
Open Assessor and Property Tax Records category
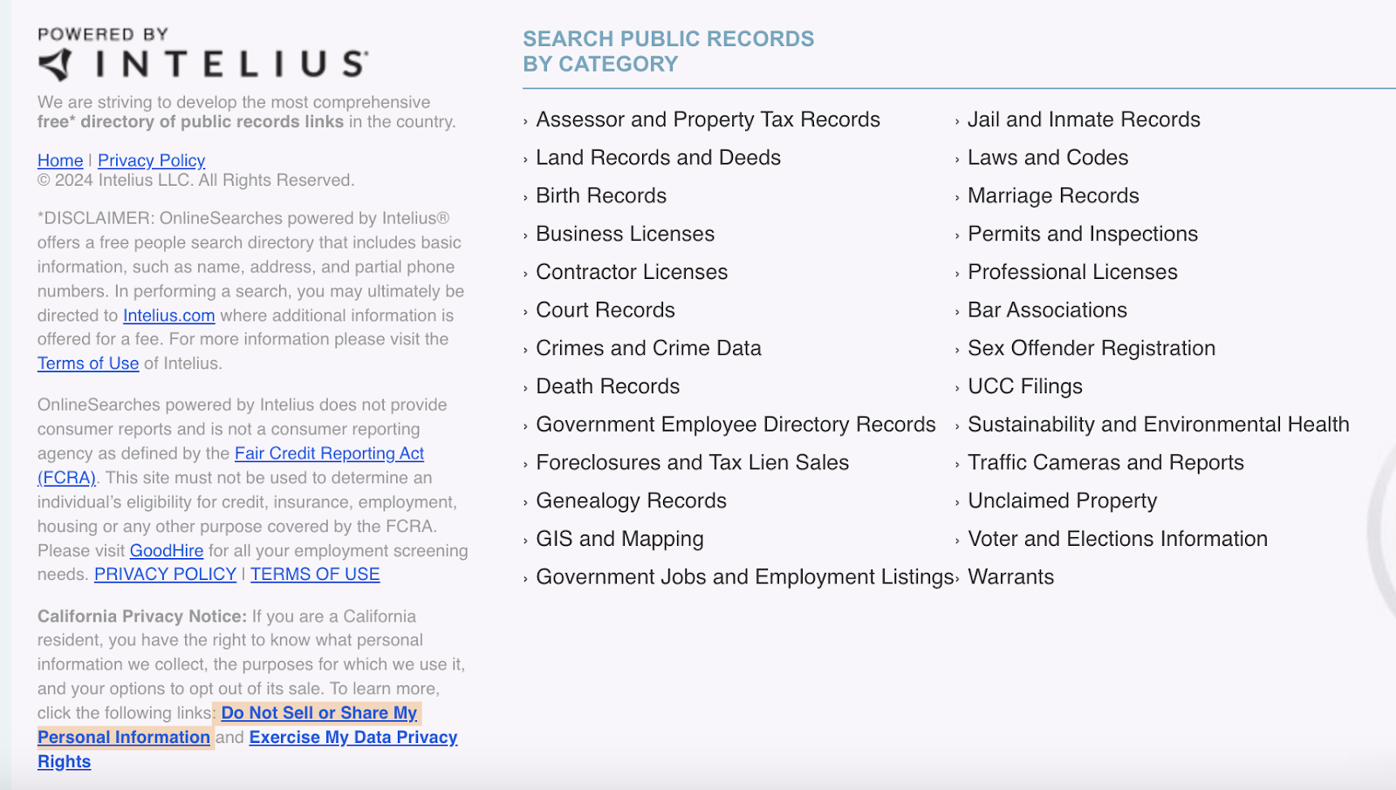tap(708, 119)
